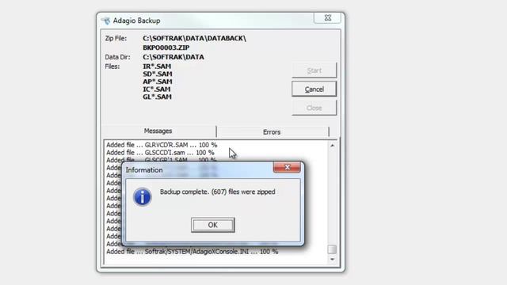The height and width of the screenshot is (285, 507).
Task: Click the GL*.SAM file pattern
Action: click(x=157, y=97)
